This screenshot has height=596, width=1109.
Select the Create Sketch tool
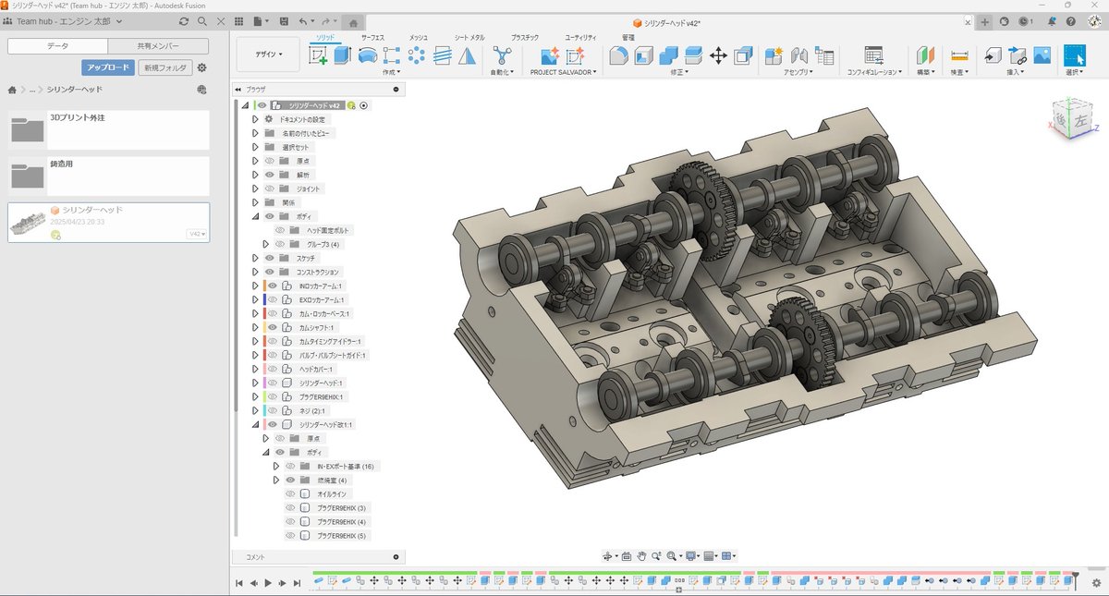(318, 55)
